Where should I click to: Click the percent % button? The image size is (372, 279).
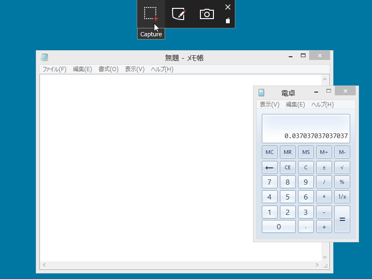coord(342,182)
